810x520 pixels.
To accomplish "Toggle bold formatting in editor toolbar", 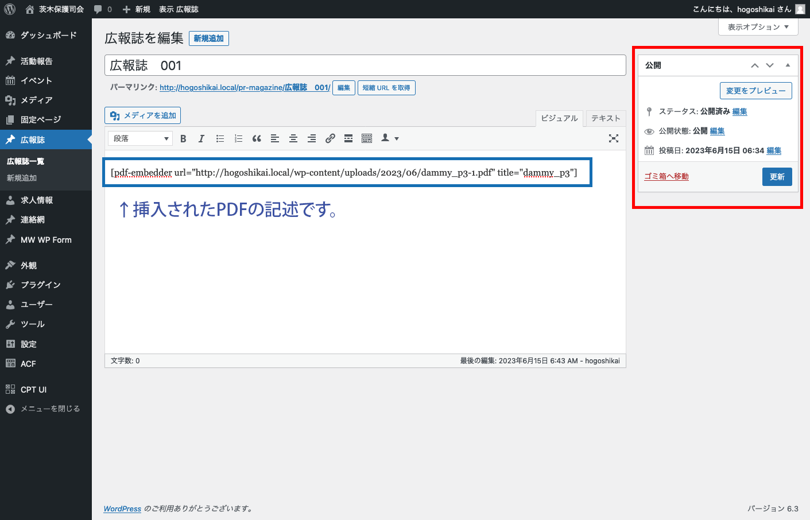I will click(x=183, y=138).
